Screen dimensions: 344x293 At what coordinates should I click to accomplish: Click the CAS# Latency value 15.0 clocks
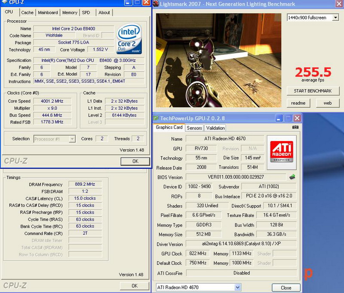point(85,198)
